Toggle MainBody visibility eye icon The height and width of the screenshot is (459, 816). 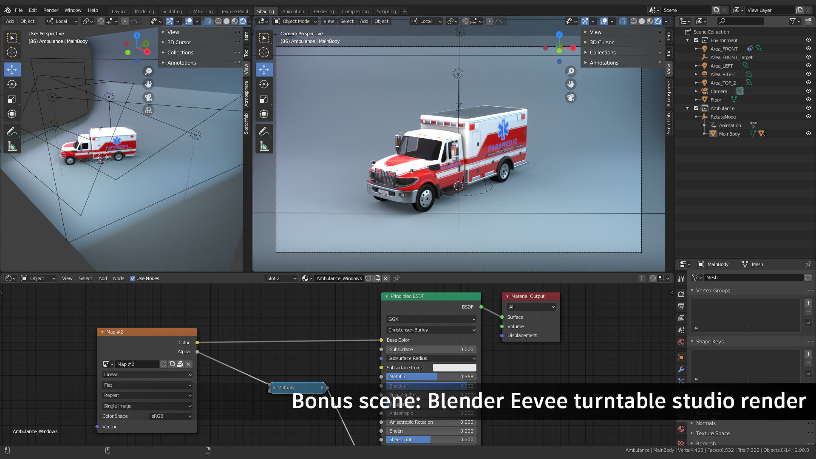(808, 133)
